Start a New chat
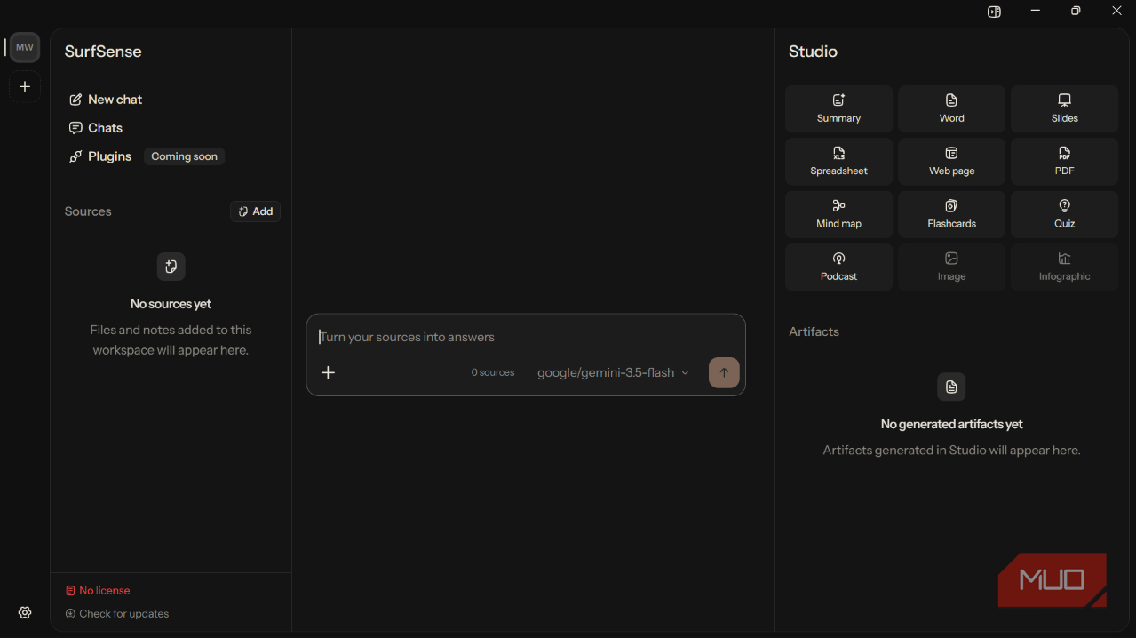The width and height of the screenshot is (1136, 638). click(106, 100)
